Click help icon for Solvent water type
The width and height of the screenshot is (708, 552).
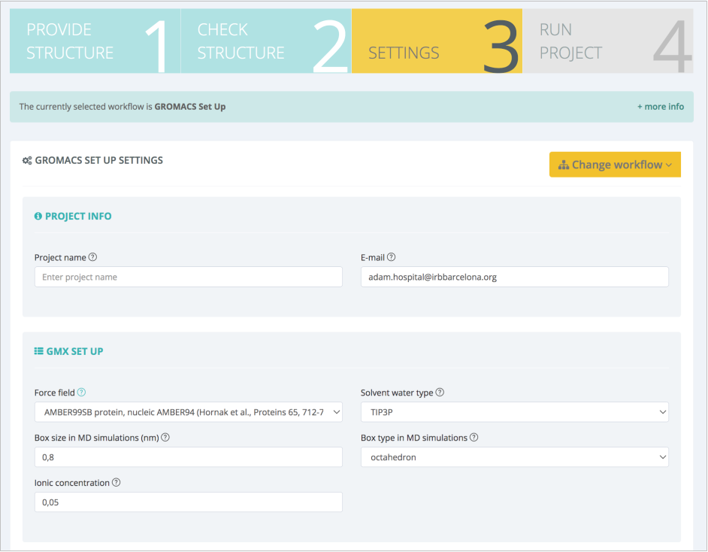[440, 393]
